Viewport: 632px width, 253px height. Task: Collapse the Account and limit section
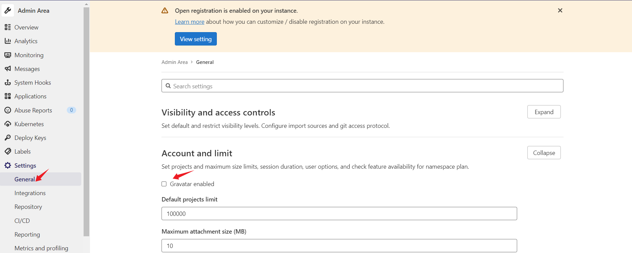click(544, 153)
